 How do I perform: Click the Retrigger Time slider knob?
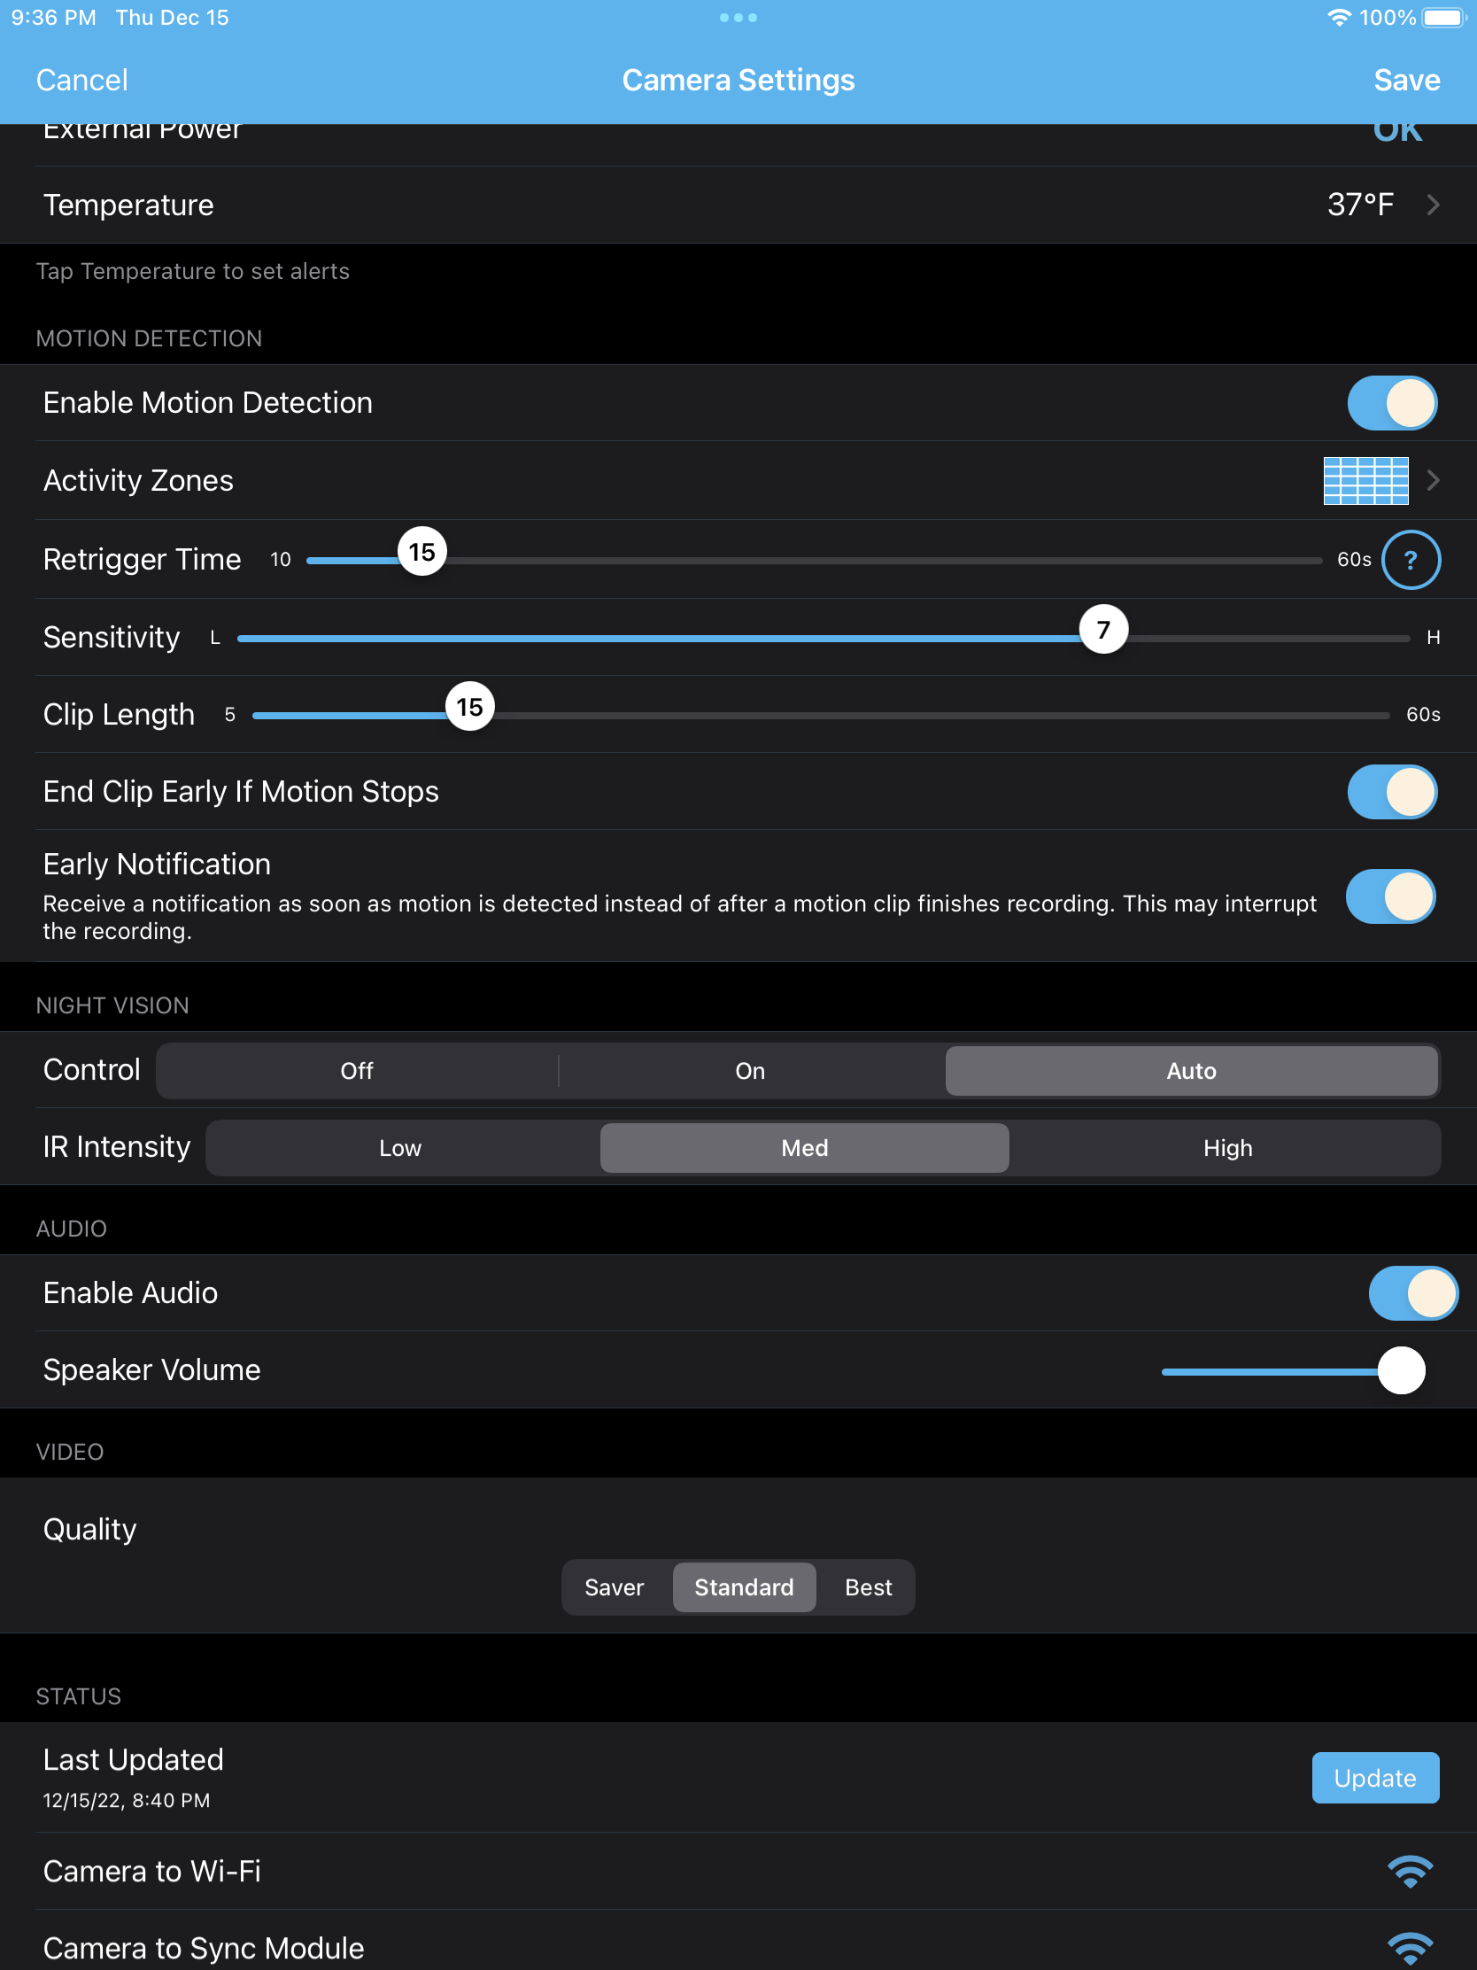point(422,551)
